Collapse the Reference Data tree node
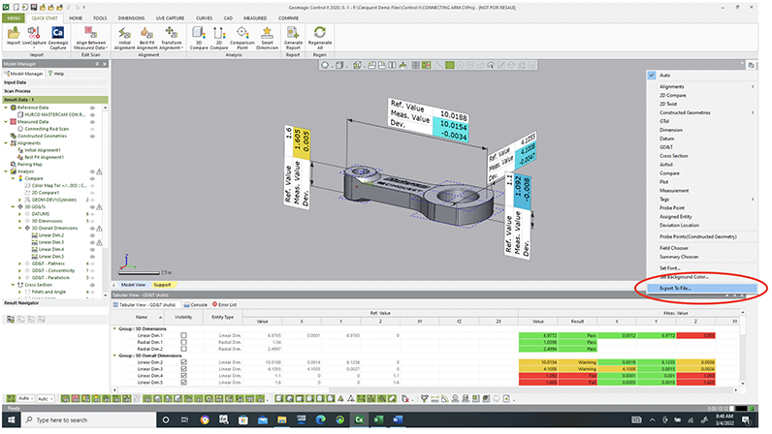This screenshot has height=434, width=772. point(6,108)
